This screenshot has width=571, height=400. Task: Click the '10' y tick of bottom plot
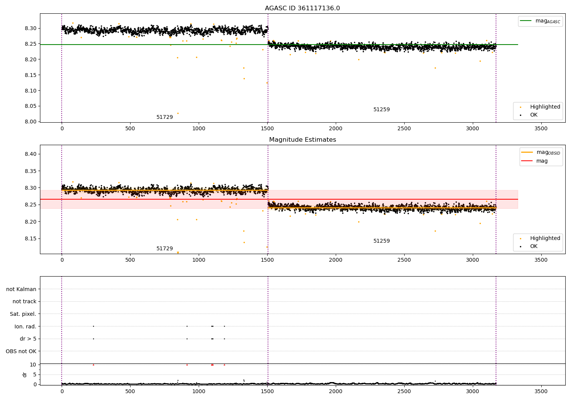[33, 365]
